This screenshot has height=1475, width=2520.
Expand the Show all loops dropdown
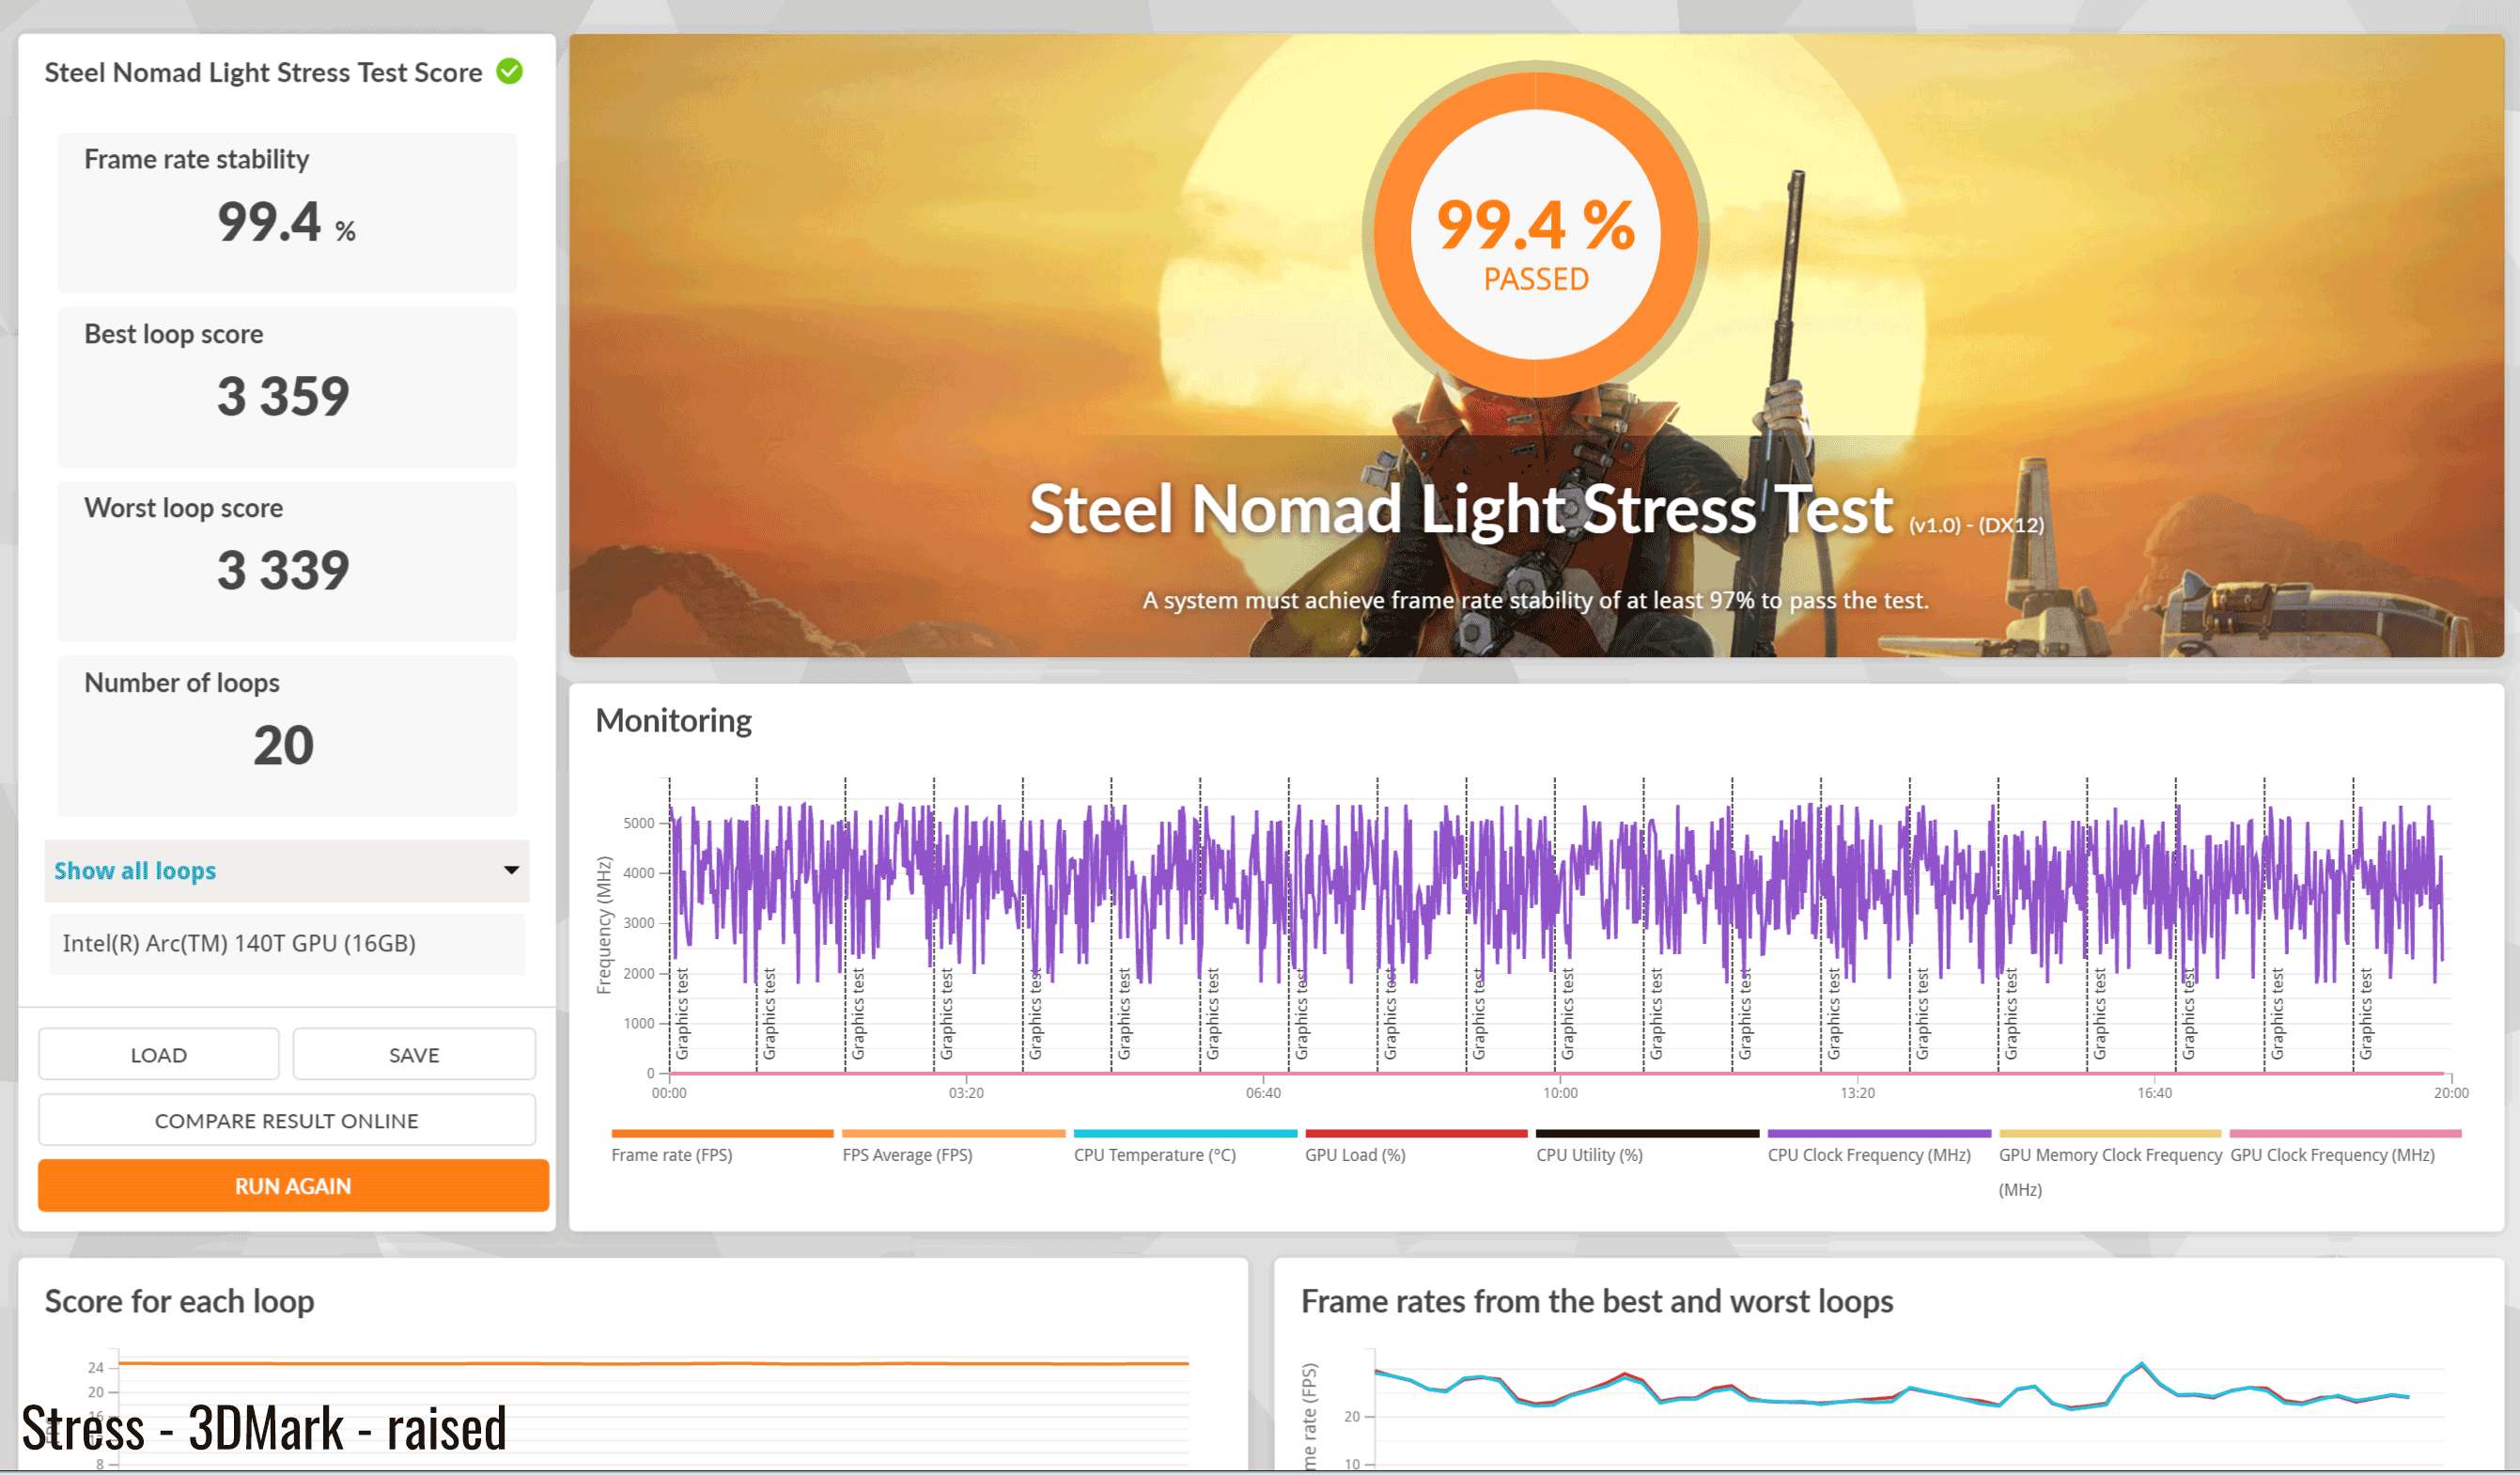tap(287, 871)
